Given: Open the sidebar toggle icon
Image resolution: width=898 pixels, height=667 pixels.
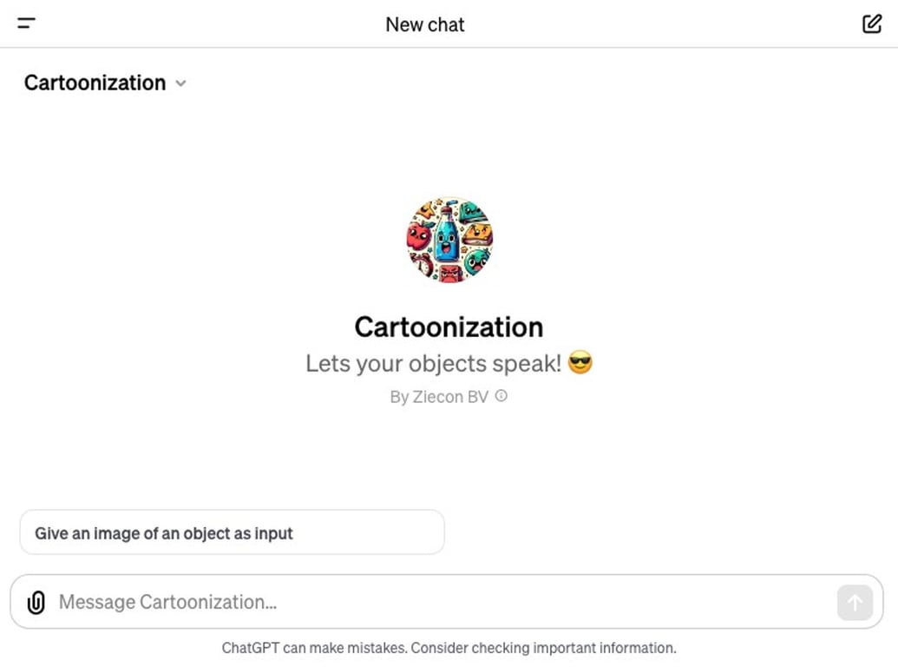Looking at the screenshot, I should [x=25, y=23].
